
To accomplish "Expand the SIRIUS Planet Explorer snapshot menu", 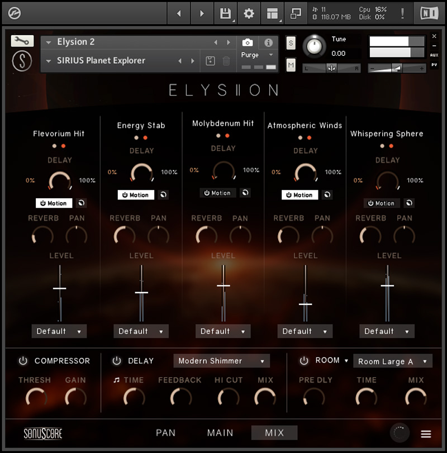I will click(x=49, y=61).
